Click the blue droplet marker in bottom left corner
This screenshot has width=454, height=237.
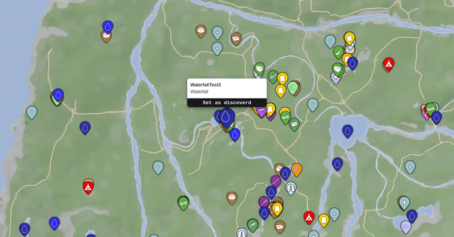point(25,229)
